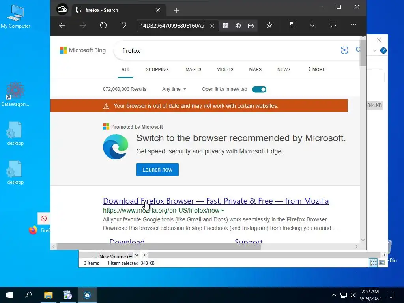The height and width of the screenshot is (303, 404).
Task: Close the firefox - Search tab
Action: click(x=158, y=10)
